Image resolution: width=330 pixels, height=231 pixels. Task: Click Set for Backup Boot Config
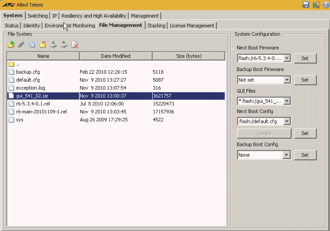tap(305, 155)
